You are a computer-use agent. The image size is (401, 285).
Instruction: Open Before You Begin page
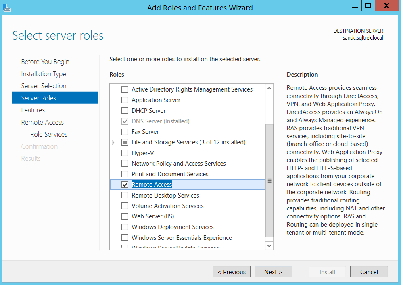pyautogui.click(x=45, y=62)
